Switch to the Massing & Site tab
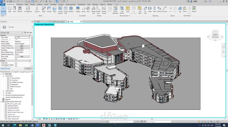Screen dimensions: 228x127 click(x=70, y=4)
